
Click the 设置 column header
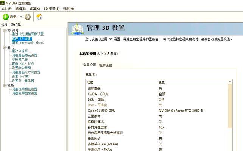[x=161, y=82]
